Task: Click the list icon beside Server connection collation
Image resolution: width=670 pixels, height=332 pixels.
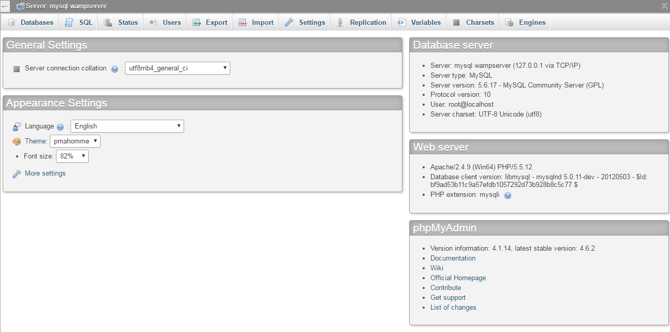Action: click(17, 68)
